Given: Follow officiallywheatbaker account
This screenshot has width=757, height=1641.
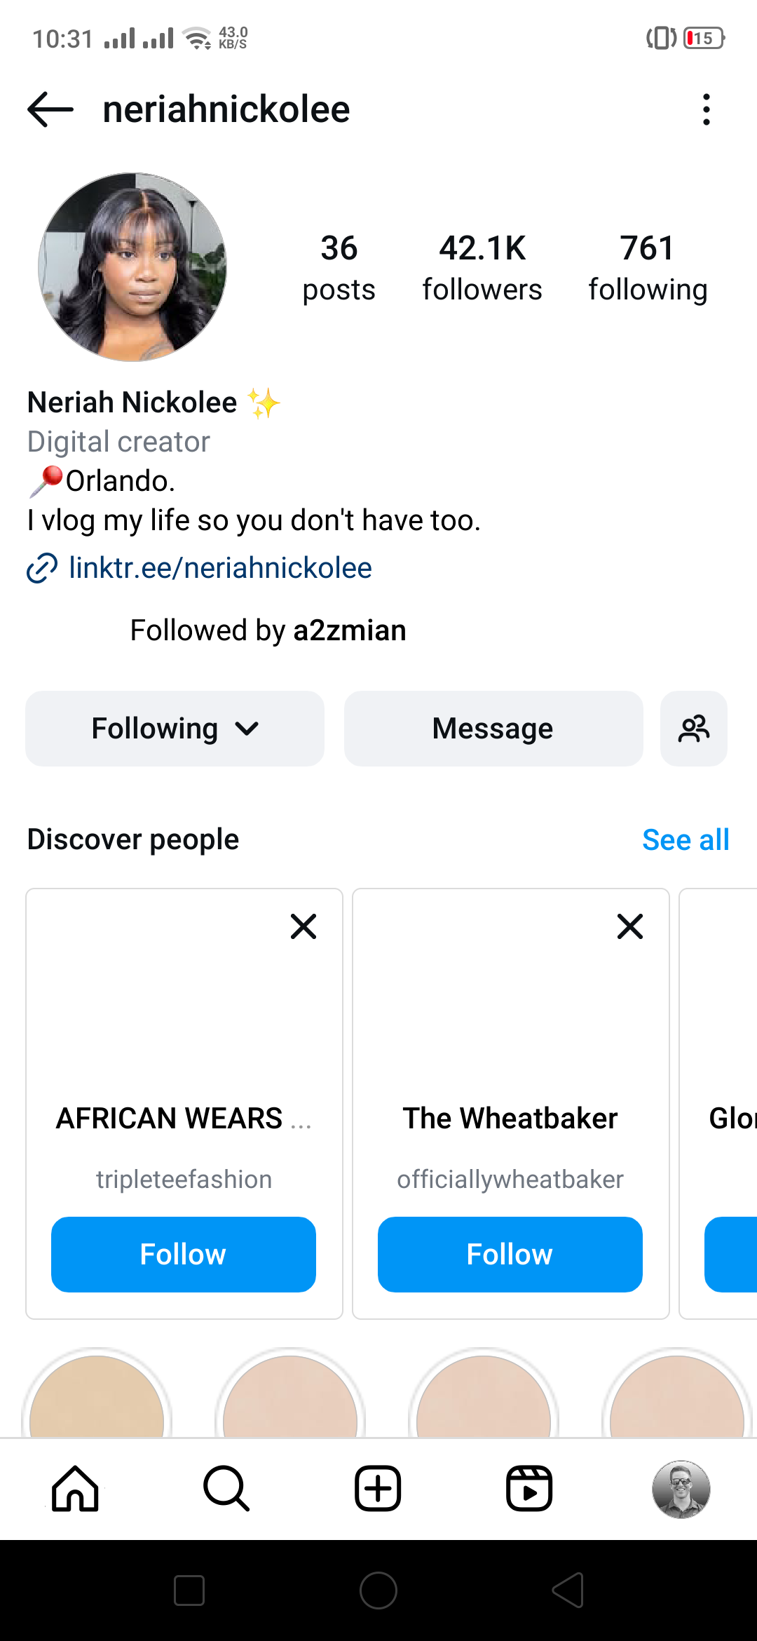Looking at the screenshot, I should tap(510, 1255).
